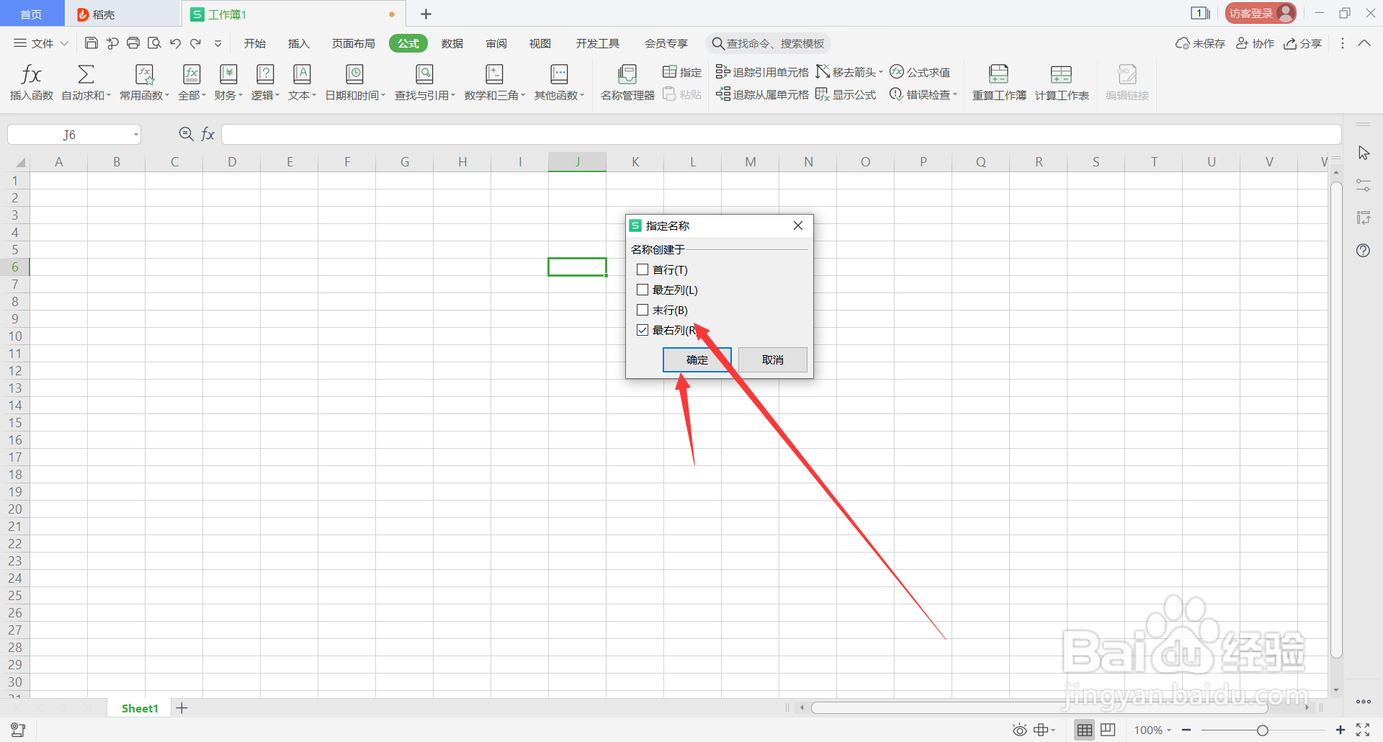
Task: Expand Other Functions (其他函数) list
Action: click(x=559, y=82)
